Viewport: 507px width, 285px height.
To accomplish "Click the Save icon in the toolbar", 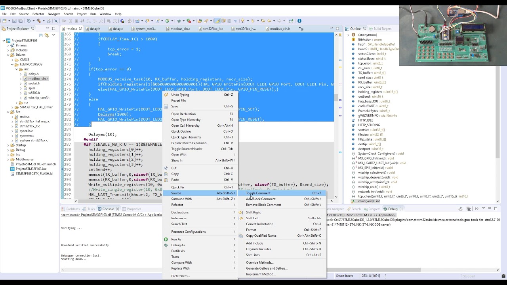I will [x=14, y=21].
